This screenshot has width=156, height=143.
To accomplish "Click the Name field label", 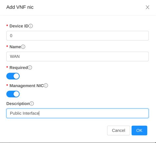I will (15, 47).
